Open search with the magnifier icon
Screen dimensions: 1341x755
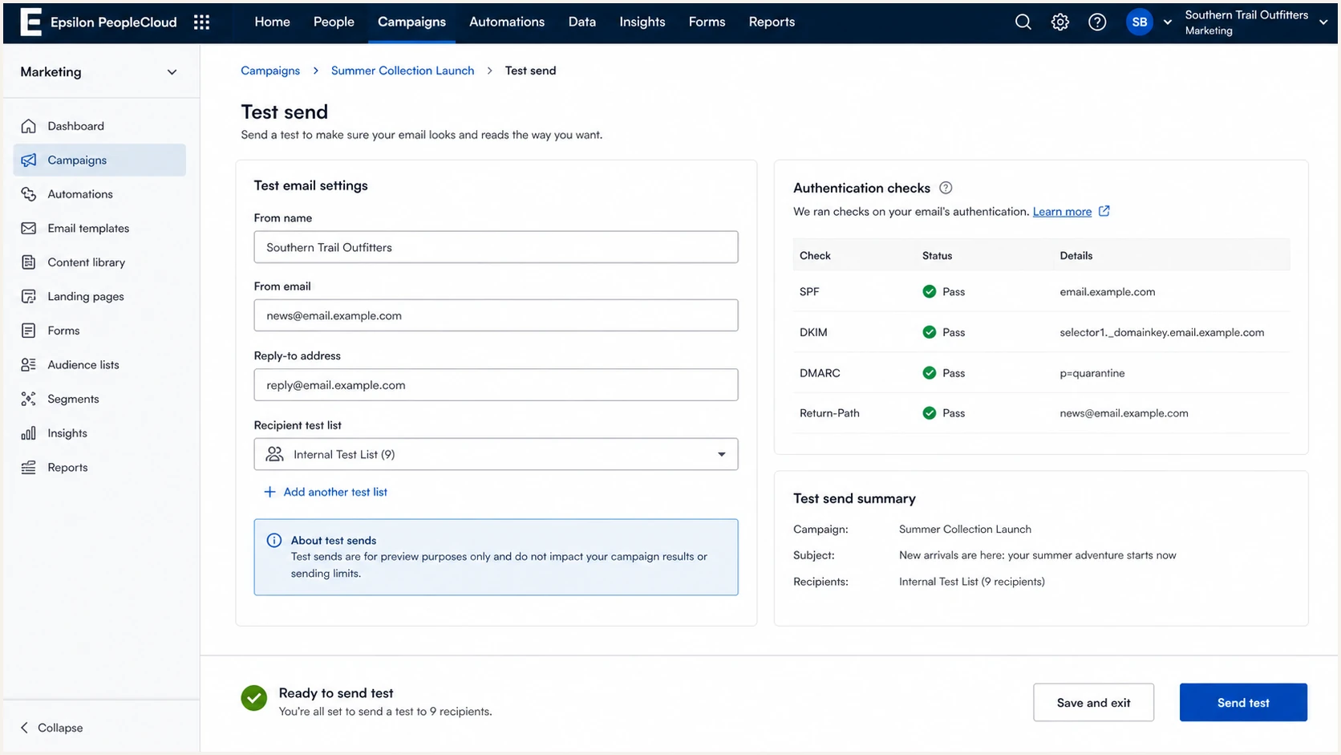(1023, 22)
